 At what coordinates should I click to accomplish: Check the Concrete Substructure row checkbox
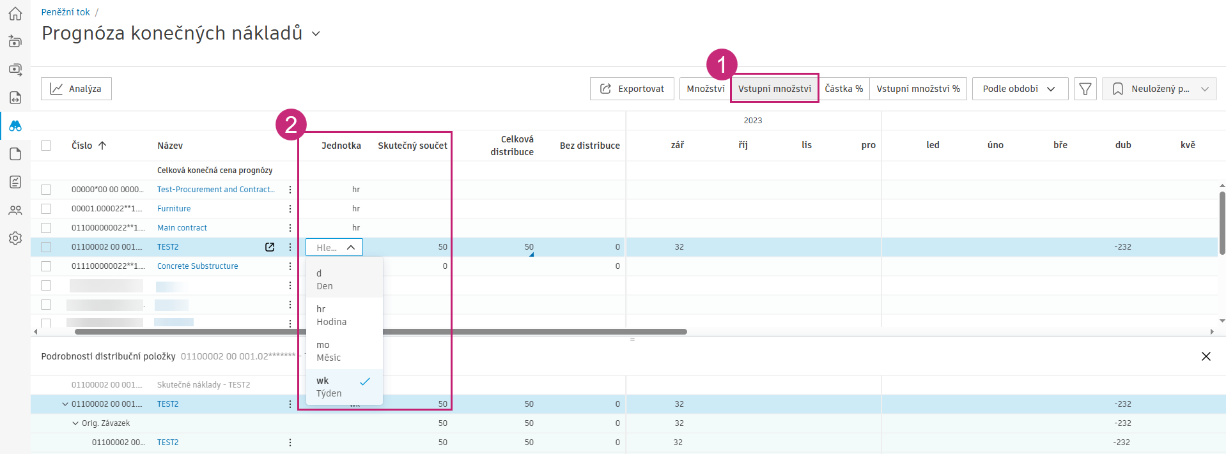pyautogui.click(x=46, y=266)
